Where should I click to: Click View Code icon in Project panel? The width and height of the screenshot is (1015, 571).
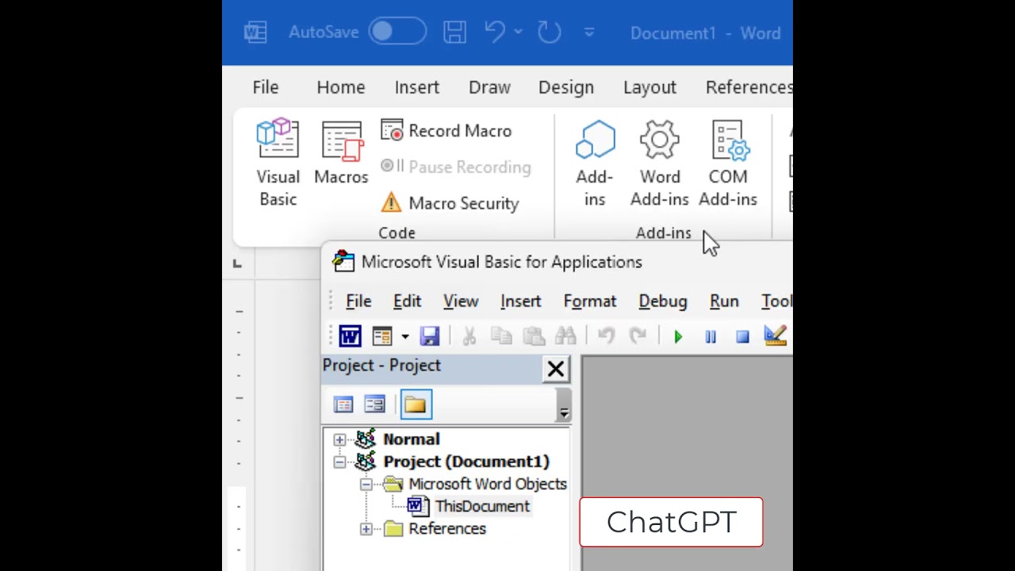pyautogui.click(x=343, y=405)
